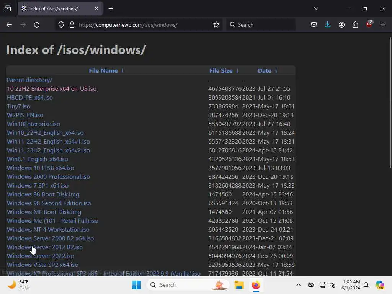The width and height of the screenshot is (392, 294).
Task: Open Windows Server 2008 R2 x64.iso
Action: click(x=50, y=238)
